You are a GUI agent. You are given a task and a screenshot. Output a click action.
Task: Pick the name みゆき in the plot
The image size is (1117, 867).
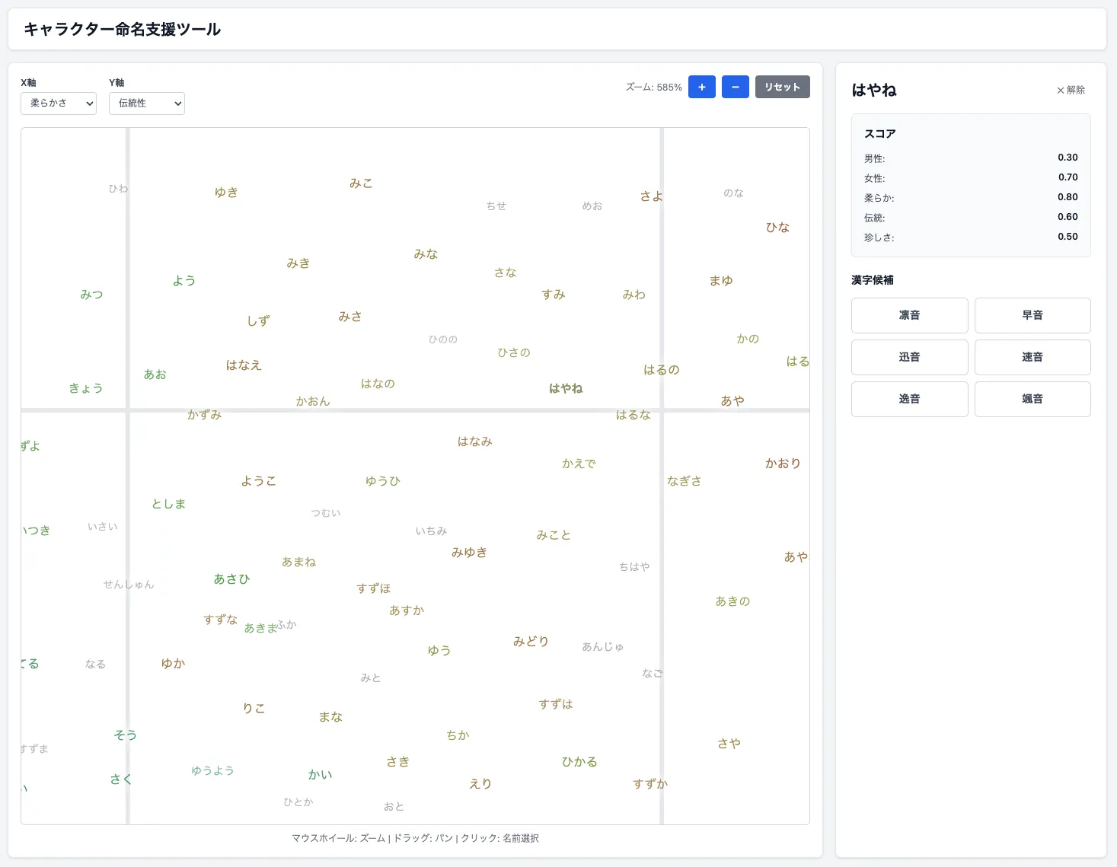(469, 553)
